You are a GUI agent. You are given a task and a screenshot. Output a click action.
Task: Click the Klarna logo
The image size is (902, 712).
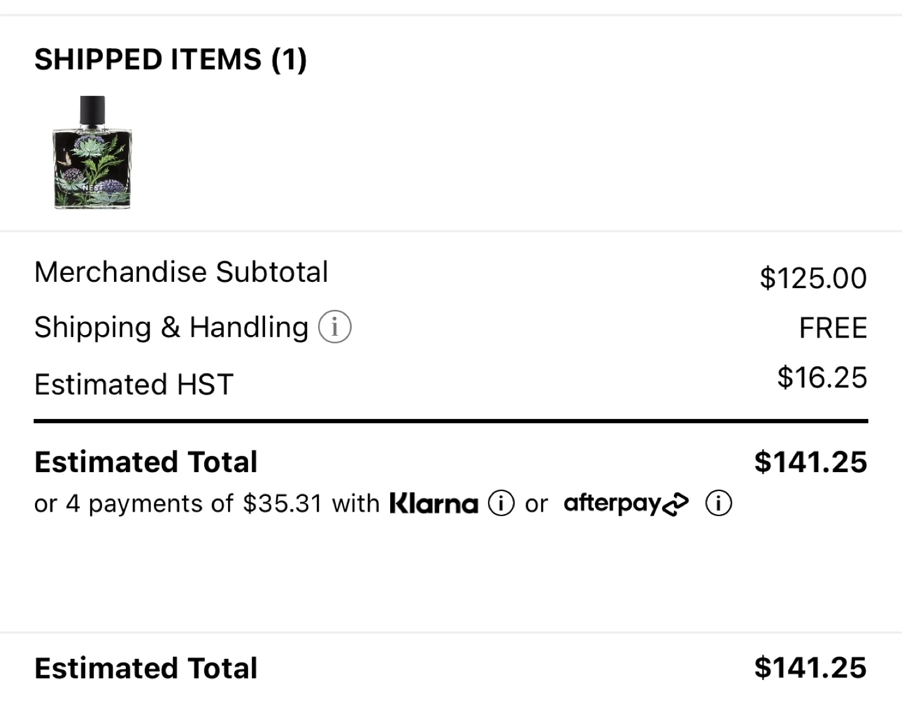click(433, 503)
